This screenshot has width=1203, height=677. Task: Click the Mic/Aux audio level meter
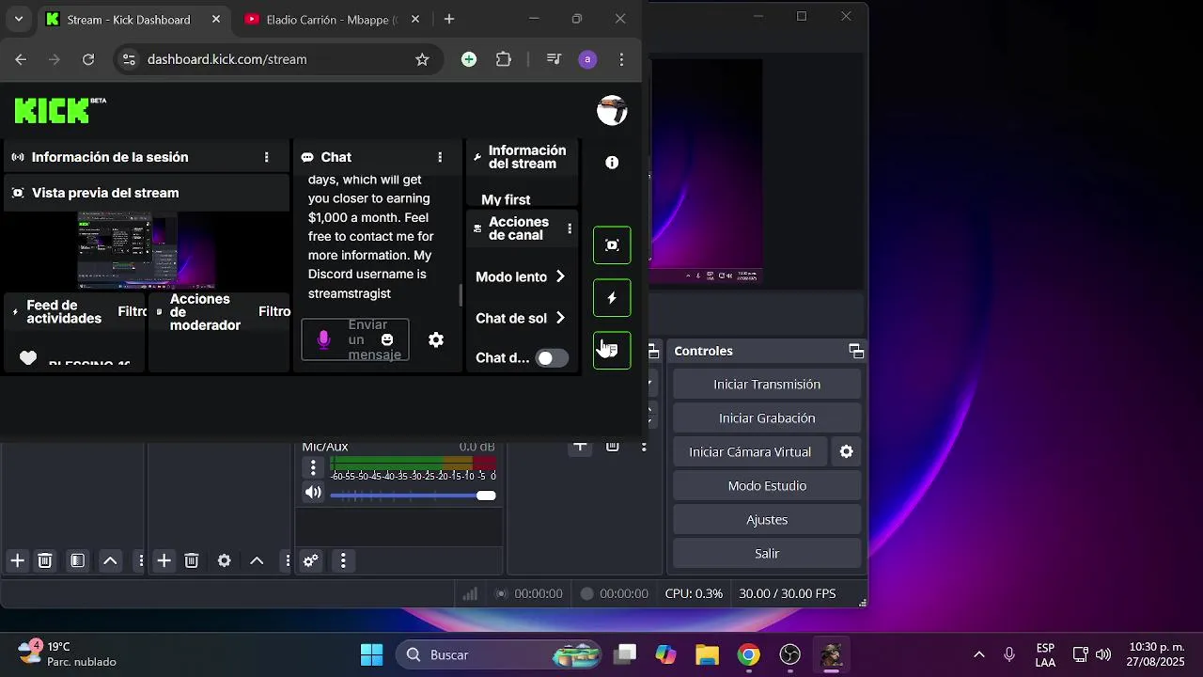point(413,463)
